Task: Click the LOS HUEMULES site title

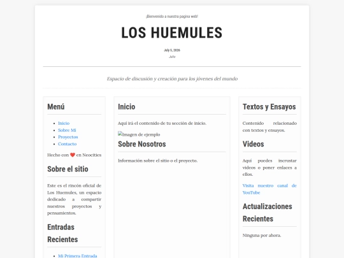Action: click(172, 32)
